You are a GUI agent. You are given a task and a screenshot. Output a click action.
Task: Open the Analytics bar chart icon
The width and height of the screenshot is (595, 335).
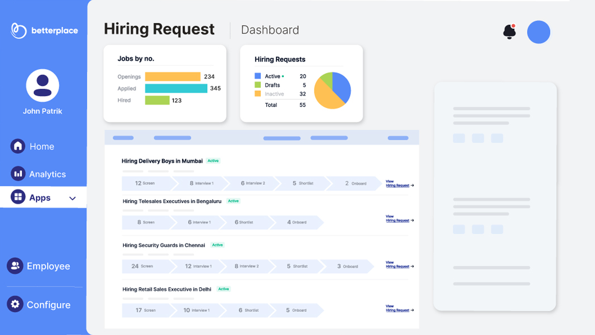[x=18, y=174]
